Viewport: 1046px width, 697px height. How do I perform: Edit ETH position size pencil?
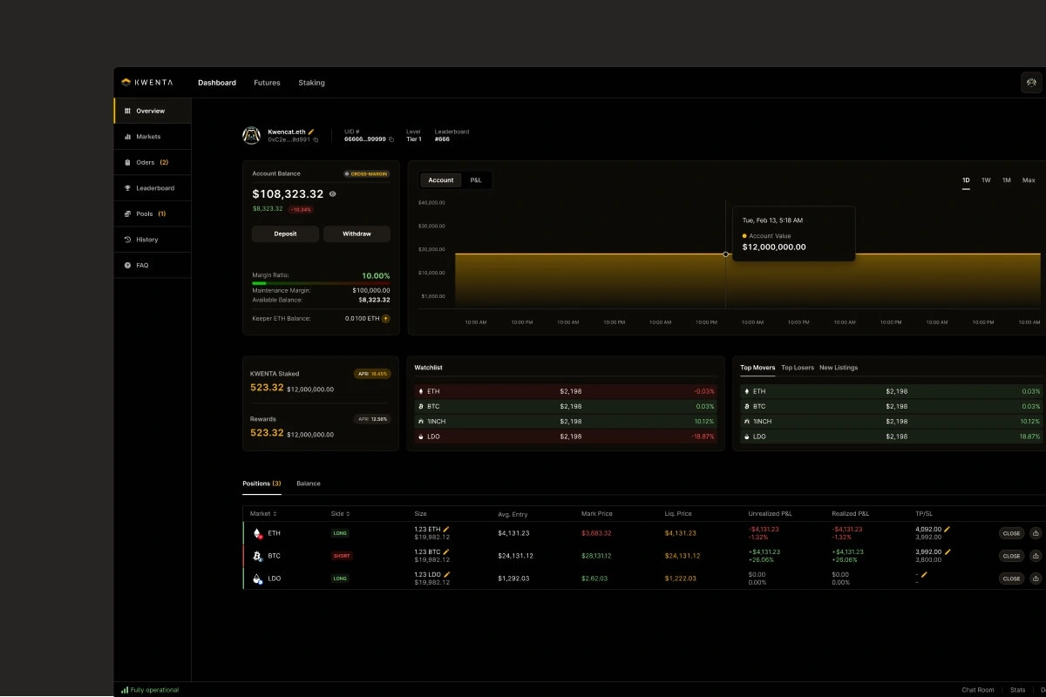tap(446, 529)
